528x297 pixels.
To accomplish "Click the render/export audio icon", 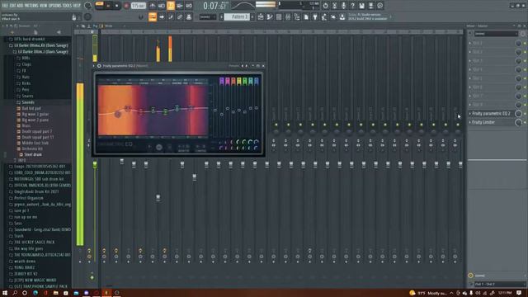I will (370, 6).
